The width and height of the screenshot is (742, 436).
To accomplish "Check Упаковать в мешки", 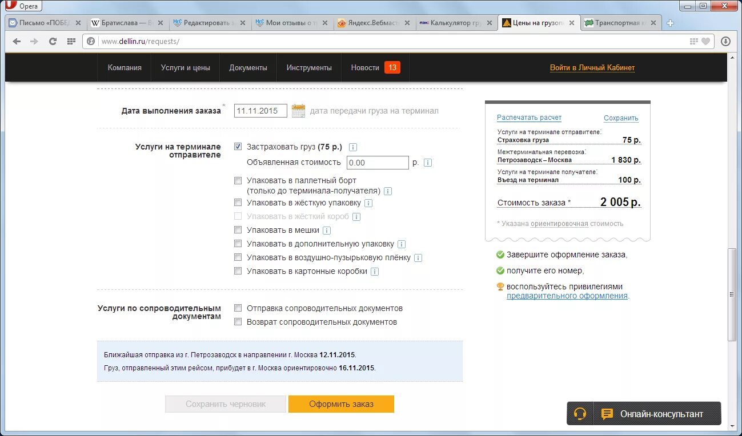I will pos(238,230).
